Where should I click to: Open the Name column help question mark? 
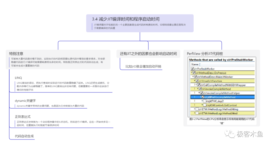pos(200,64)
